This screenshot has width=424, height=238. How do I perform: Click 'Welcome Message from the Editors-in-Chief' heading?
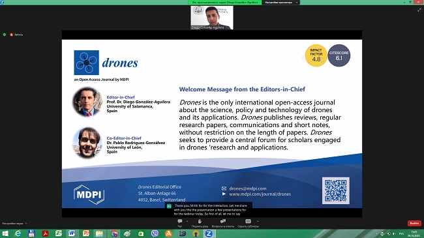click(242, 89)
